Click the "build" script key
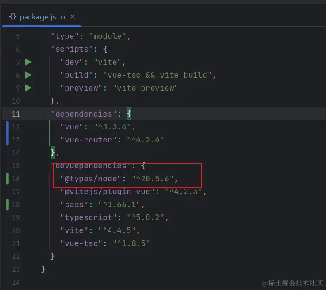This screenshot has width=326, height=290. (76, 75)
